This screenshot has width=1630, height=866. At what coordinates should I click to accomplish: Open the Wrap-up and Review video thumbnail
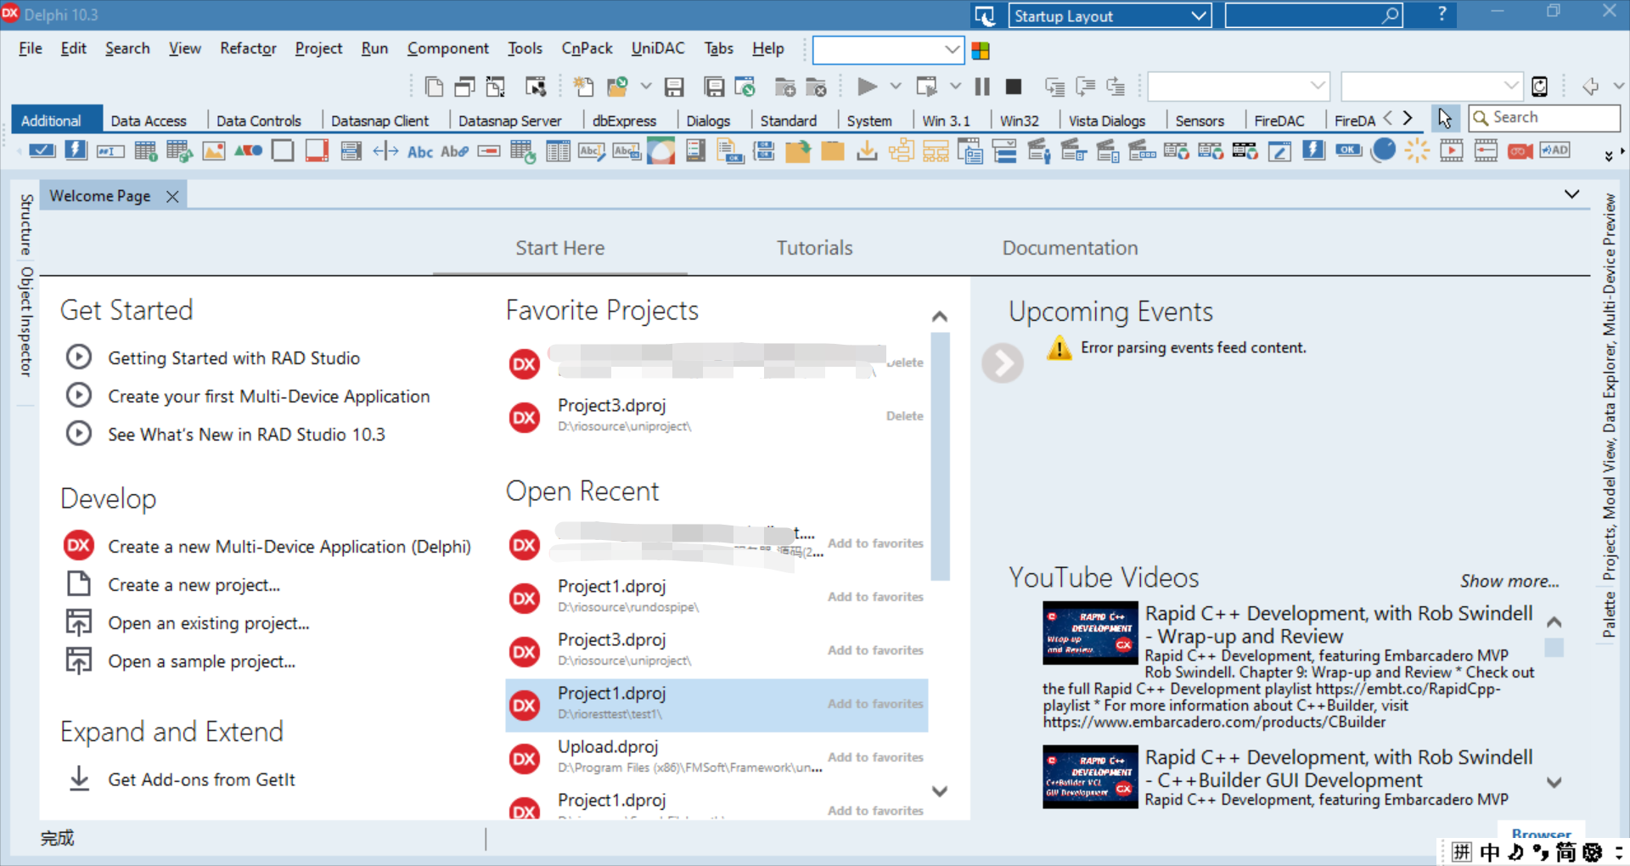[1090, 633]
